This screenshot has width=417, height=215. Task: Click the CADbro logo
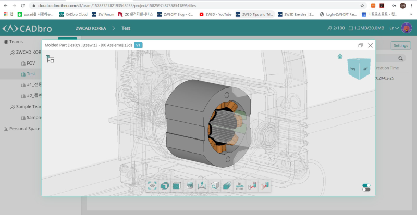pos(27,28)
